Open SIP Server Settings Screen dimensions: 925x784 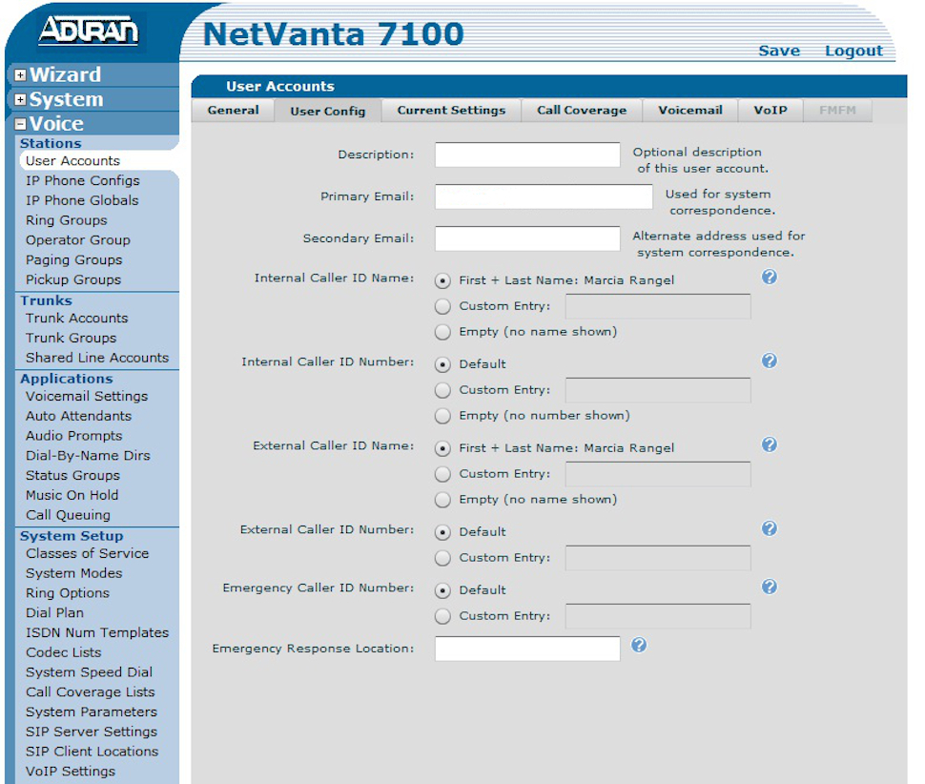[x=92, y=732]
